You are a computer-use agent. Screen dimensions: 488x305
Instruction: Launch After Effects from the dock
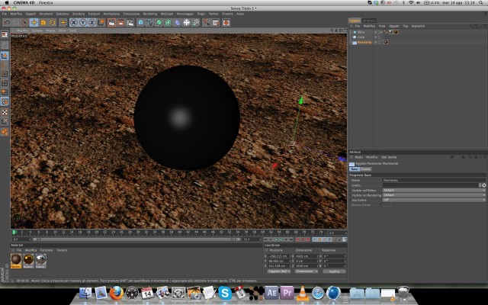coord(271,292)
